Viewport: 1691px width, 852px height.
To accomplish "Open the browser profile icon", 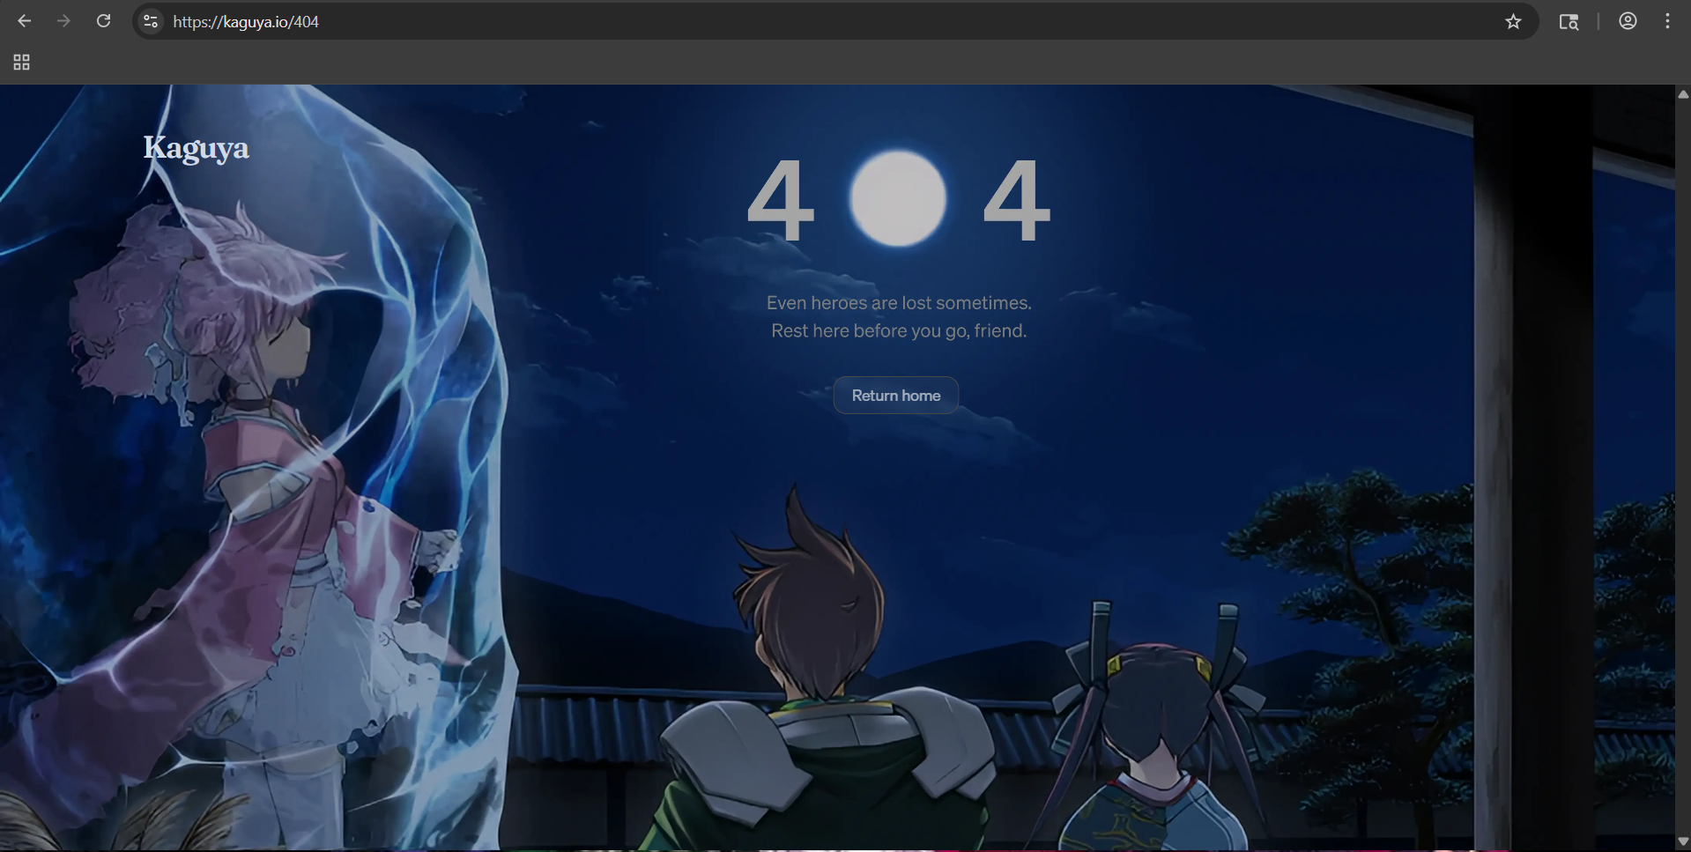I will (x=1628, y=21).
